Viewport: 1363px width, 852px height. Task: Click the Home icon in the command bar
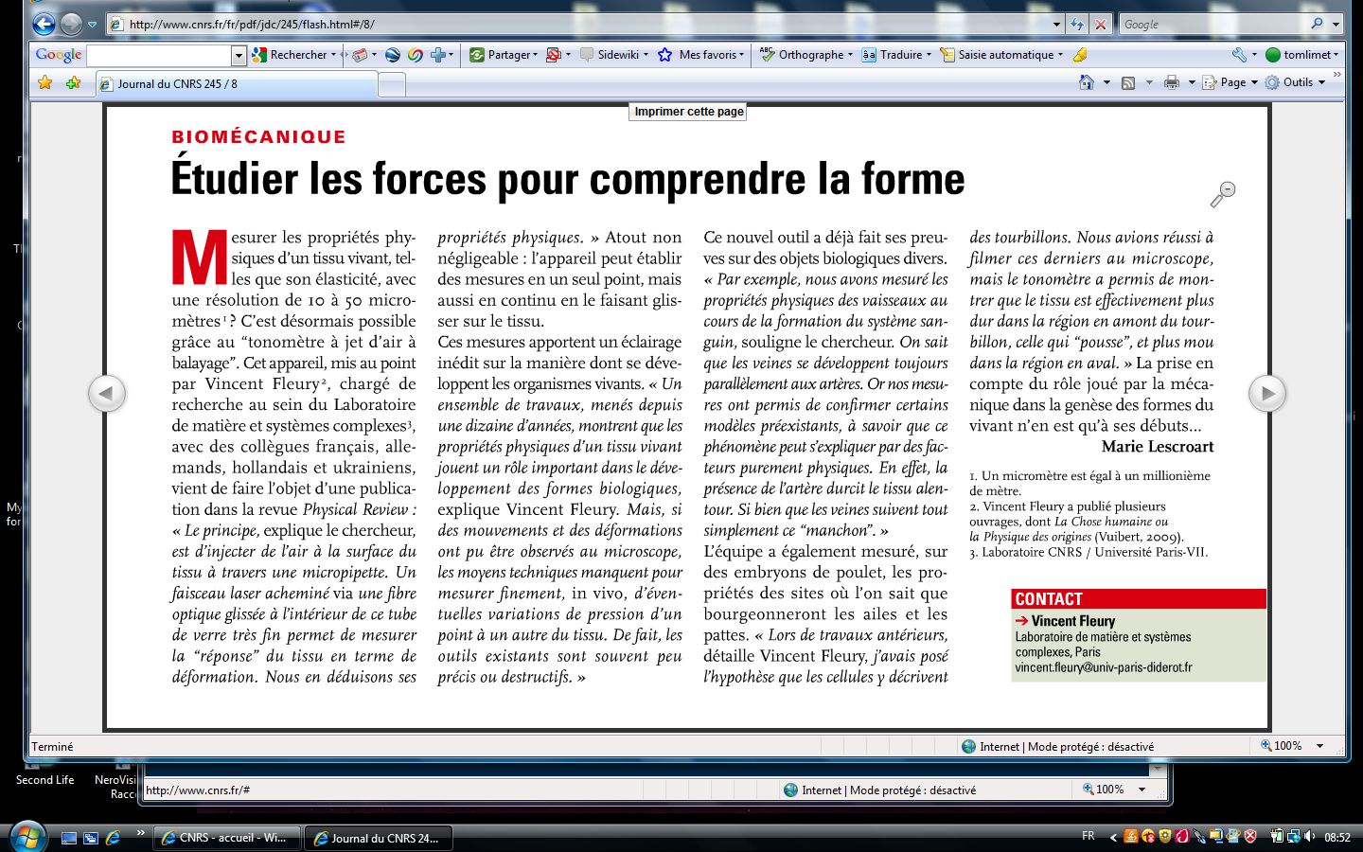pyautogui.click(x=1087, y=82)
